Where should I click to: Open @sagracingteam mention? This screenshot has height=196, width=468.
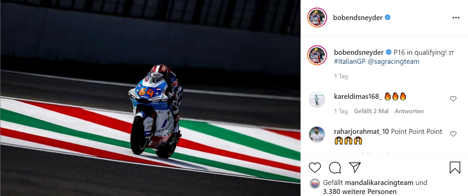click(x=393, y=61)
